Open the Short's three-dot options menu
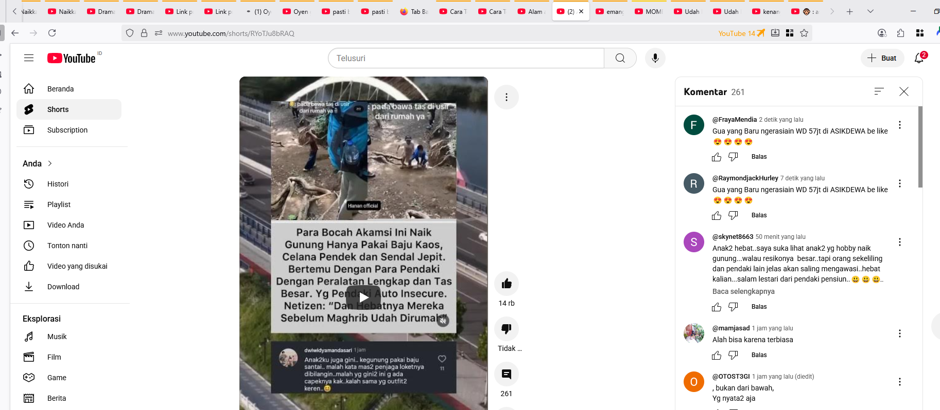Image resolution: width=940 pixels, height=410 pixels. click(x=507, y=97)
